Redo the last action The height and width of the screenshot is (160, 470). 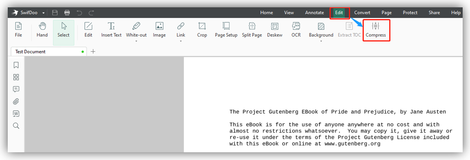pyautogui.click(x=91, y=13)
